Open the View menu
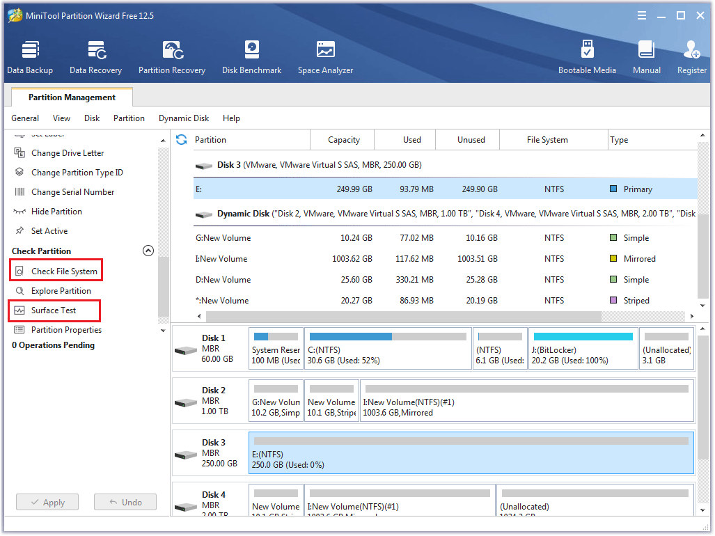Viewport: 715px width, 536px height. [61, 118]
